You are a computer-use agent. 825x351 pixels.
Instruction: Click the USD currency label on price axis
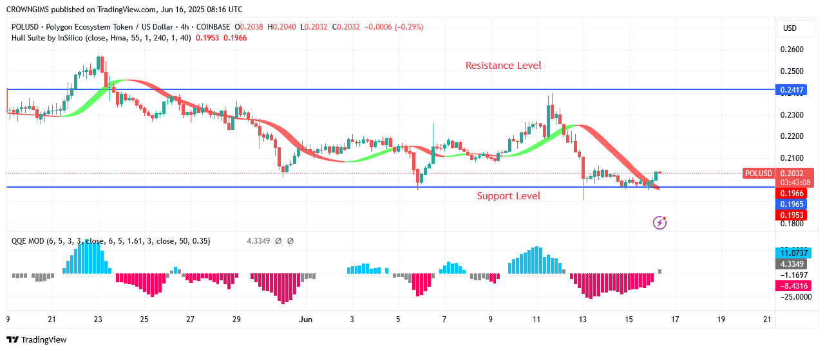click(790, 28)
